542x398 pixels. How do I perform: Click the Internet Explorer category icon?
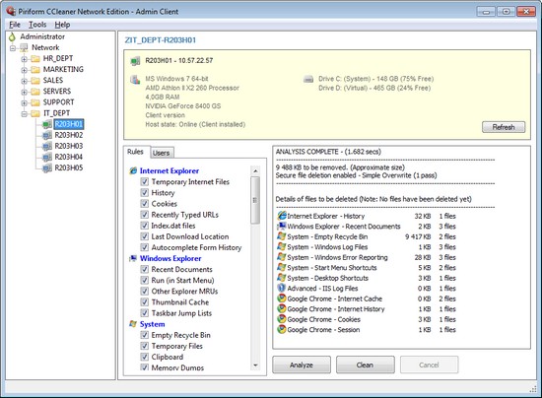click(x=133, y=170)
